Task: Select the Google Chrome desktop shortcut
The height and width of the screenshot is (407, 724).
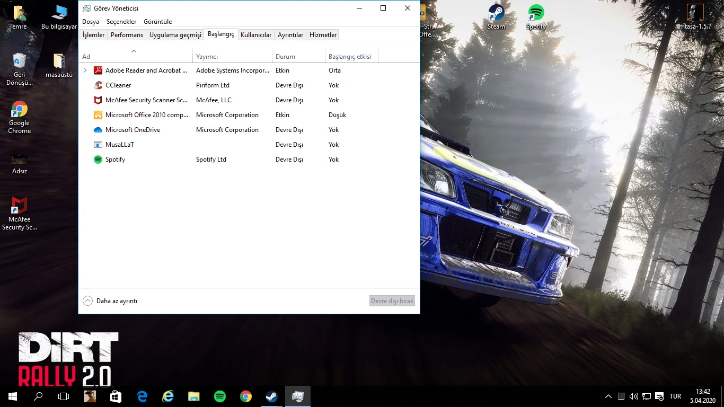Action: coord(20,117)
